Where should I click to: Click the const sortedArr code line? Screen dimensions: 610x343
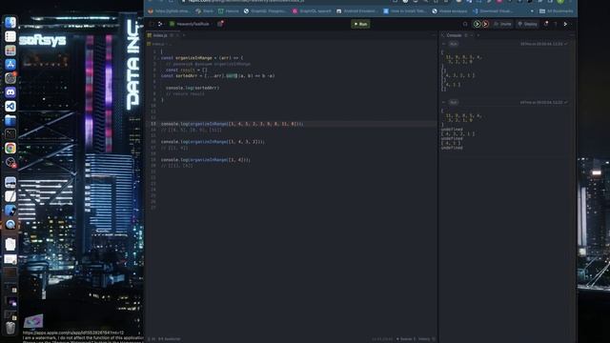218,76
